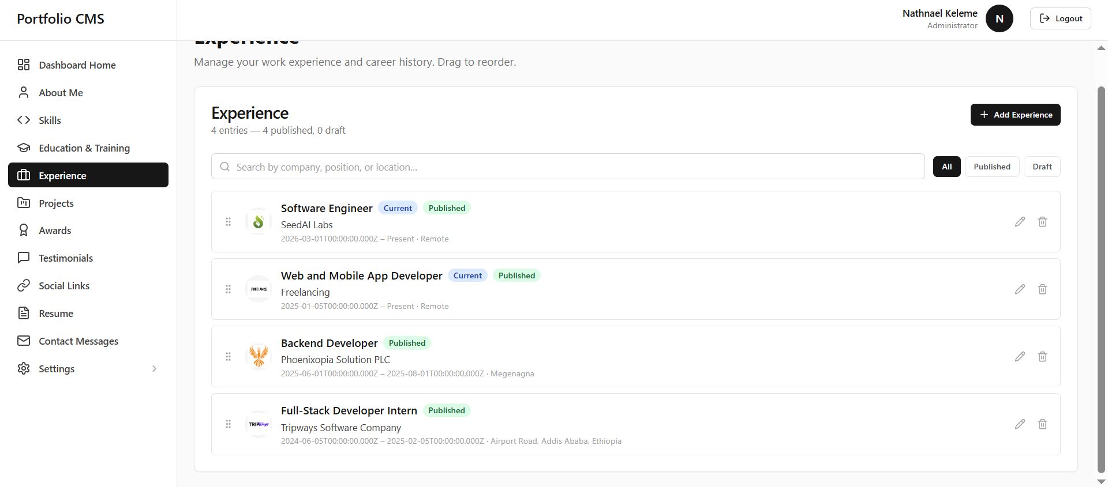Click the magnifier icon in search box
This screenshot has height=487, width=1108.
point(225,167)
